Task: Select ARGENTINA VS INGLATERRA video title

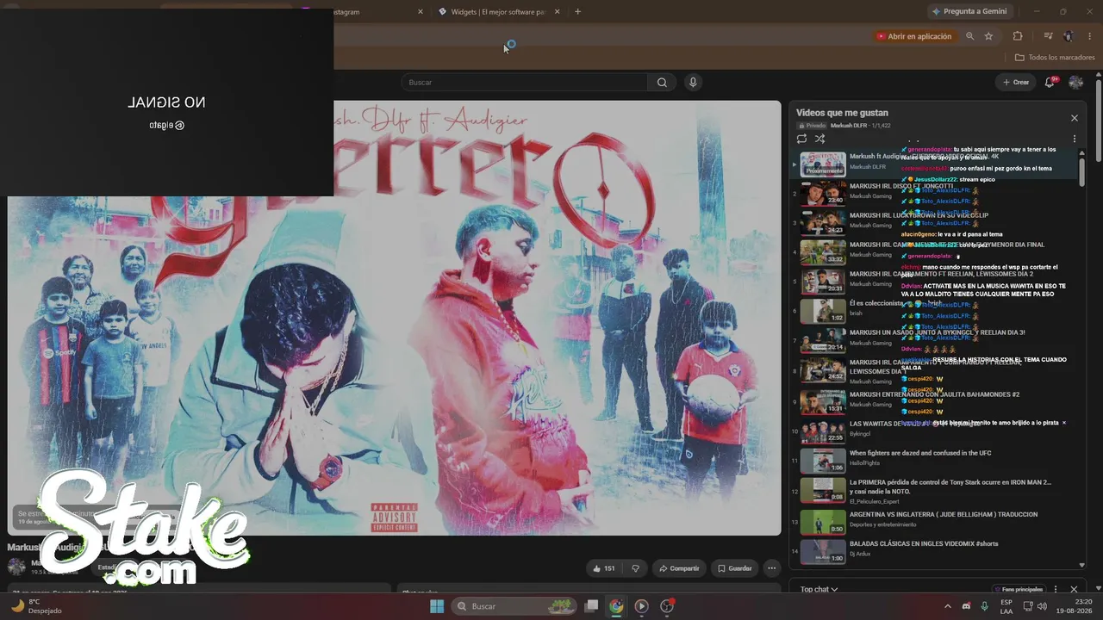Action: (944, 514)
